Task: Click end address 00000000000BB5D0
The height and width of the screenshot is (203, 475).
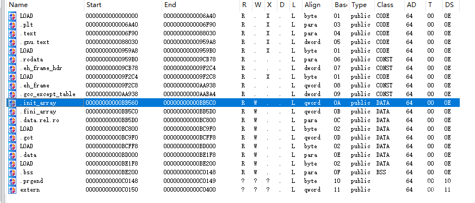Action: click(190, 112)
